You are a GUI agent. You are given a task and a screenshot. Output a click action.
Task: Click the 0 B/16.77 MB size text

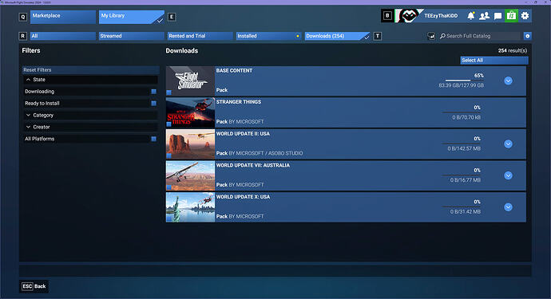point(466,180)
